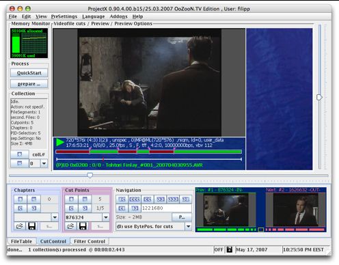Click the position field showing 1221680

click(x=166, y=208)
